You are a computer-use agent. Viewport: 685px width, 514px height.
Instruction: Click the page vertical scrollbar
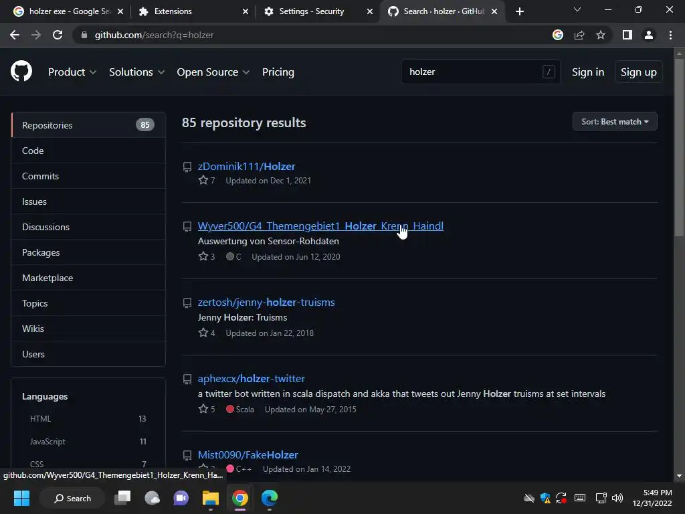[x=678, y=149]
